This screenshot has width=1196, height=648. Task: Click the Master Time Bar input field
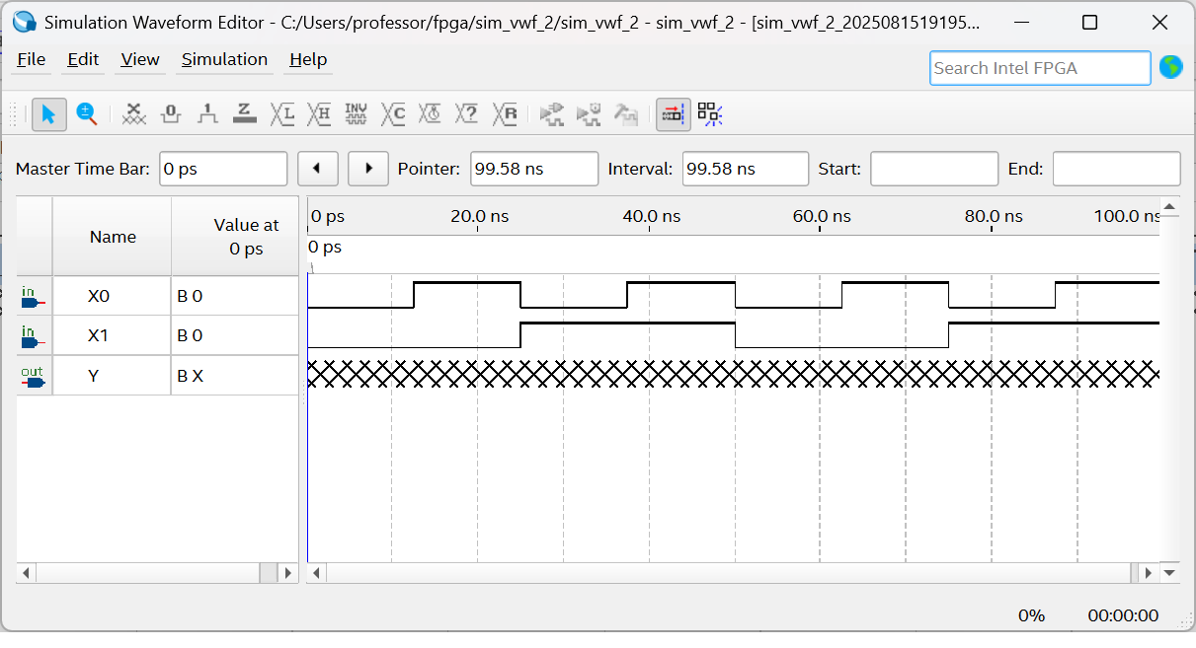(223, 169)
